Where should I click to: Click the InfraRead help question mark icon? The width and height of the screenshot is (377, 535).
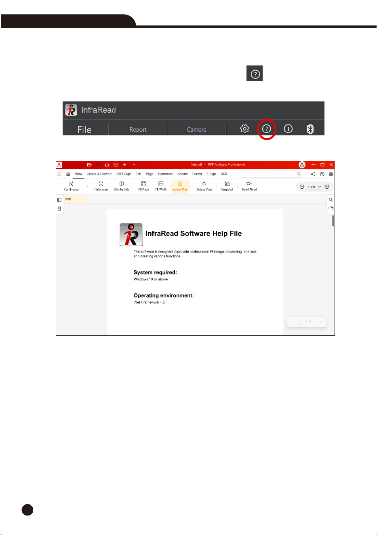pyautogui.click(x=267, y=128)
